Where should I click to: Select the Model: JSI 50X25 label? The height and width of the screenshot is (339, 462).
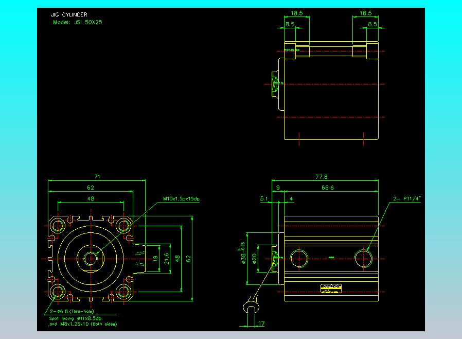click(x=78, y=22)
